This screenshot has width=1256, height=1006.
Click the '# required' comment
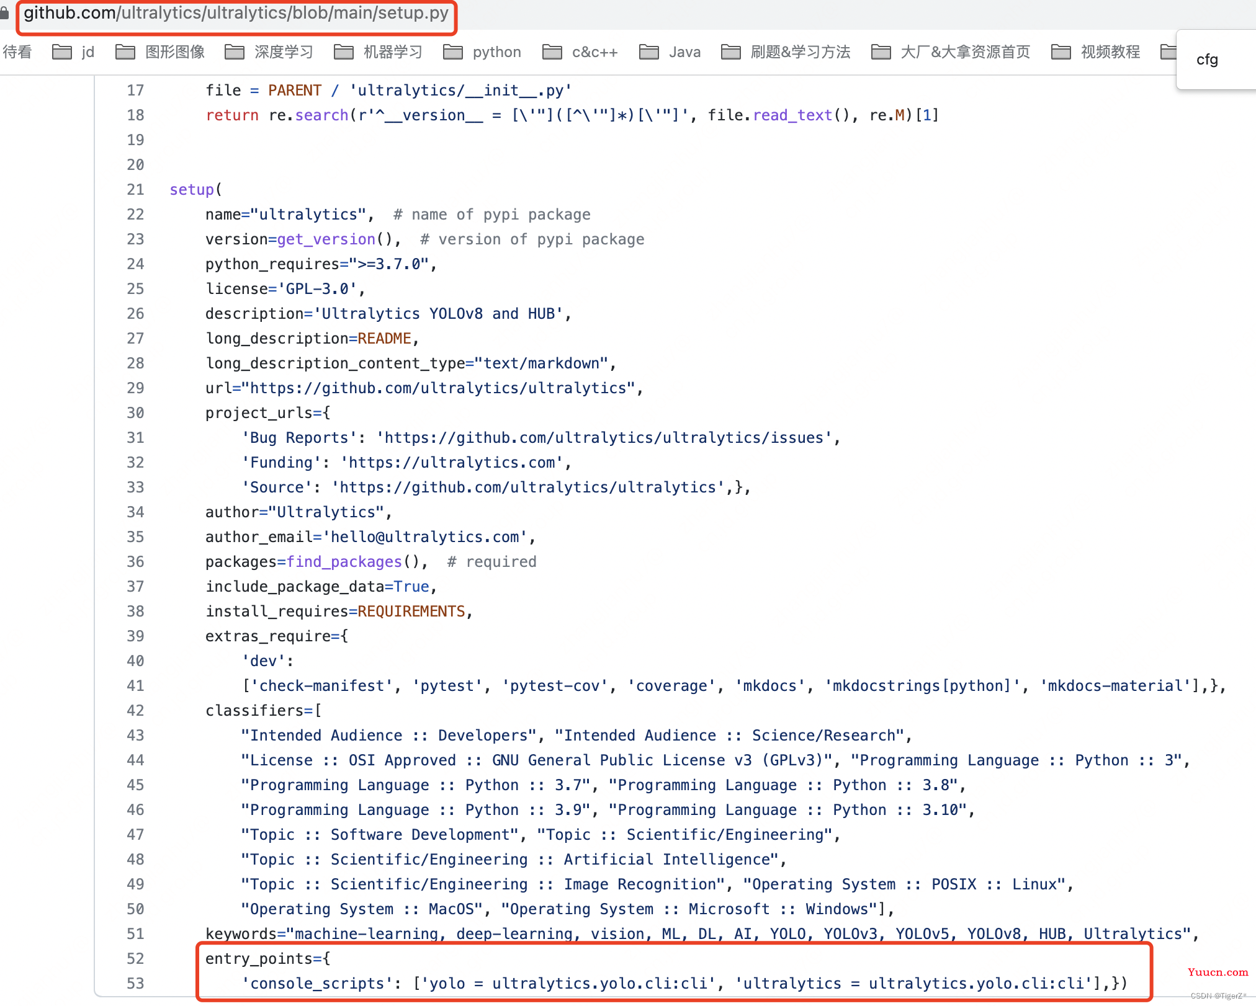492,562
